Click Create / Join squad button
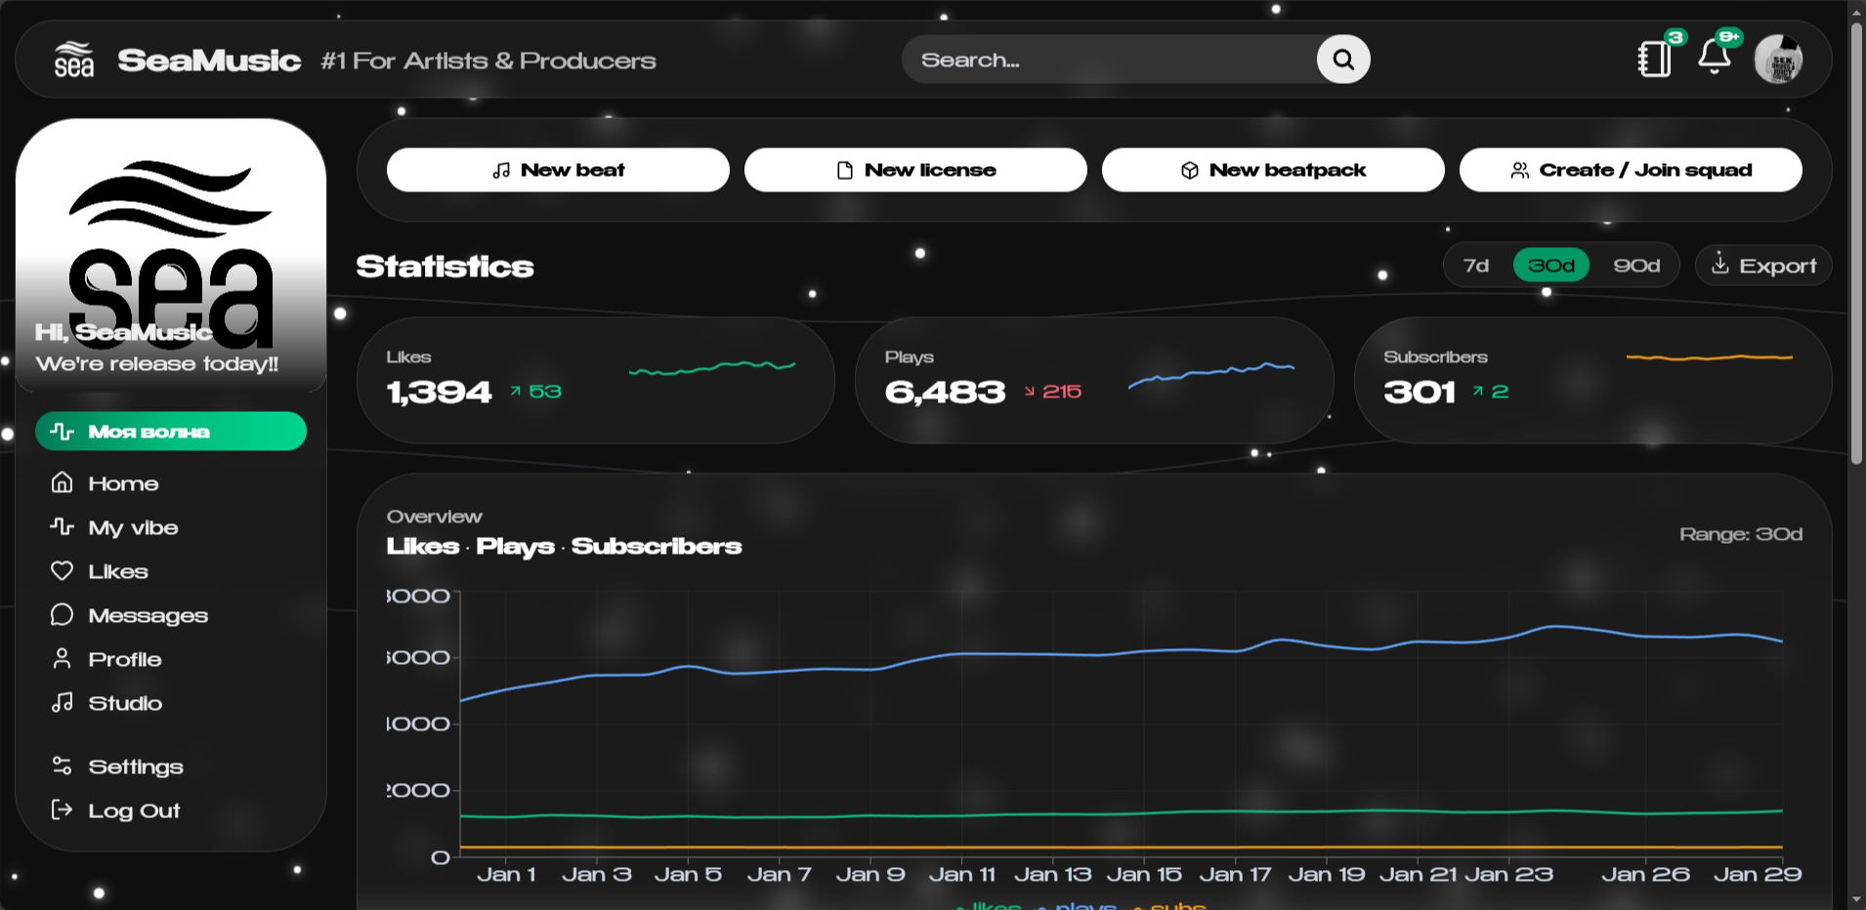The height and width of the screenshot is (910, 1866). (1631, 170)
